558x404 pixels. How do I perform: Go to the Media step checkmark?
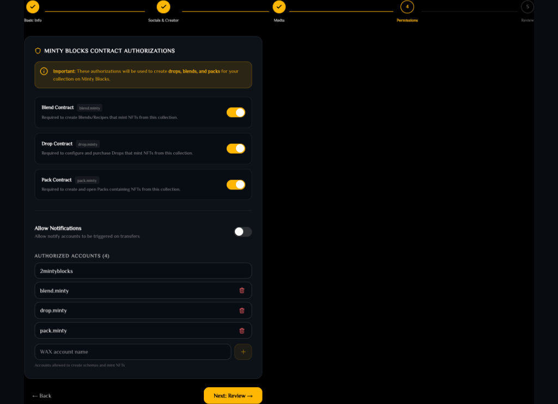279,7
